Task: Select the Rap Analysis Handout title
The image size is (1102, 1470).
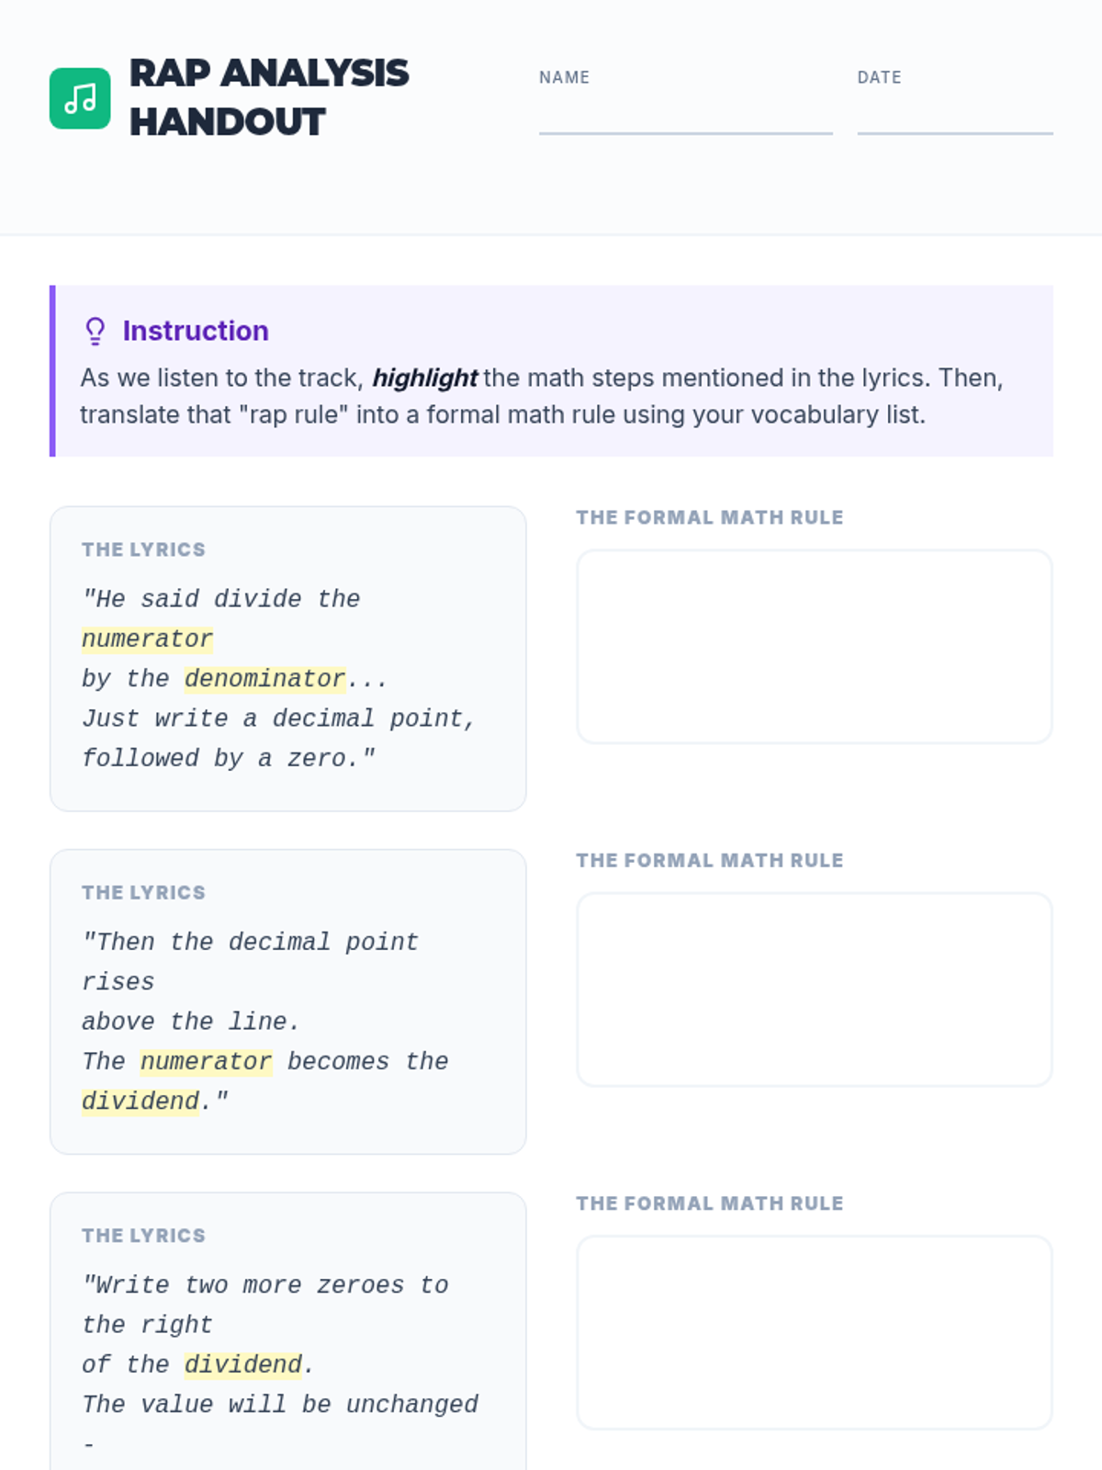Action: 269,97
